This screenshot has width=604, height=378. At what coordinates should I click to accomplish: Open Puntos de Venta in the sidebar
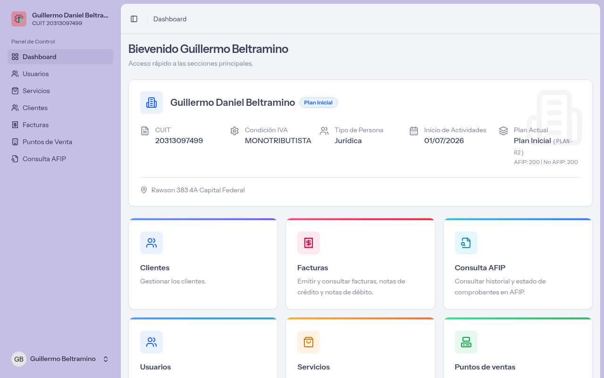[60, 142]
